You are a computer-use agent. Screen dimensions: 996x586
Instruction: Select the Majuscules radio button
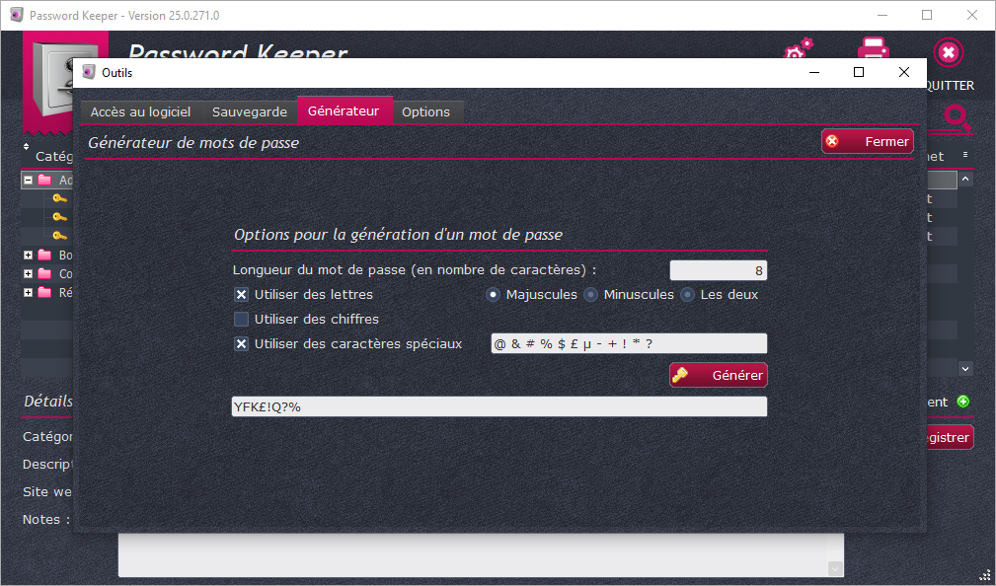493,295
